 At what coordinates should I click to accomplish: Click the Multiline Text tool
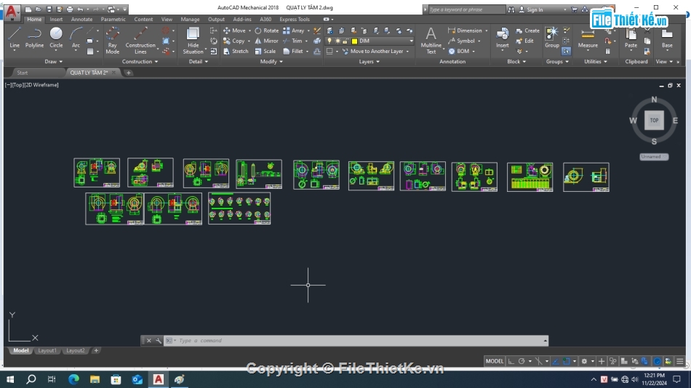point(431,41)
